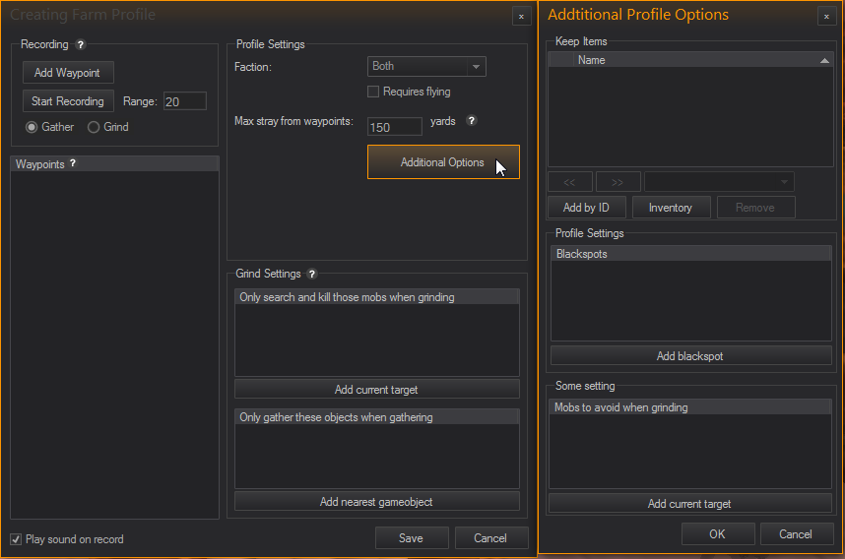Click the Range input field

tap(184, 101)
